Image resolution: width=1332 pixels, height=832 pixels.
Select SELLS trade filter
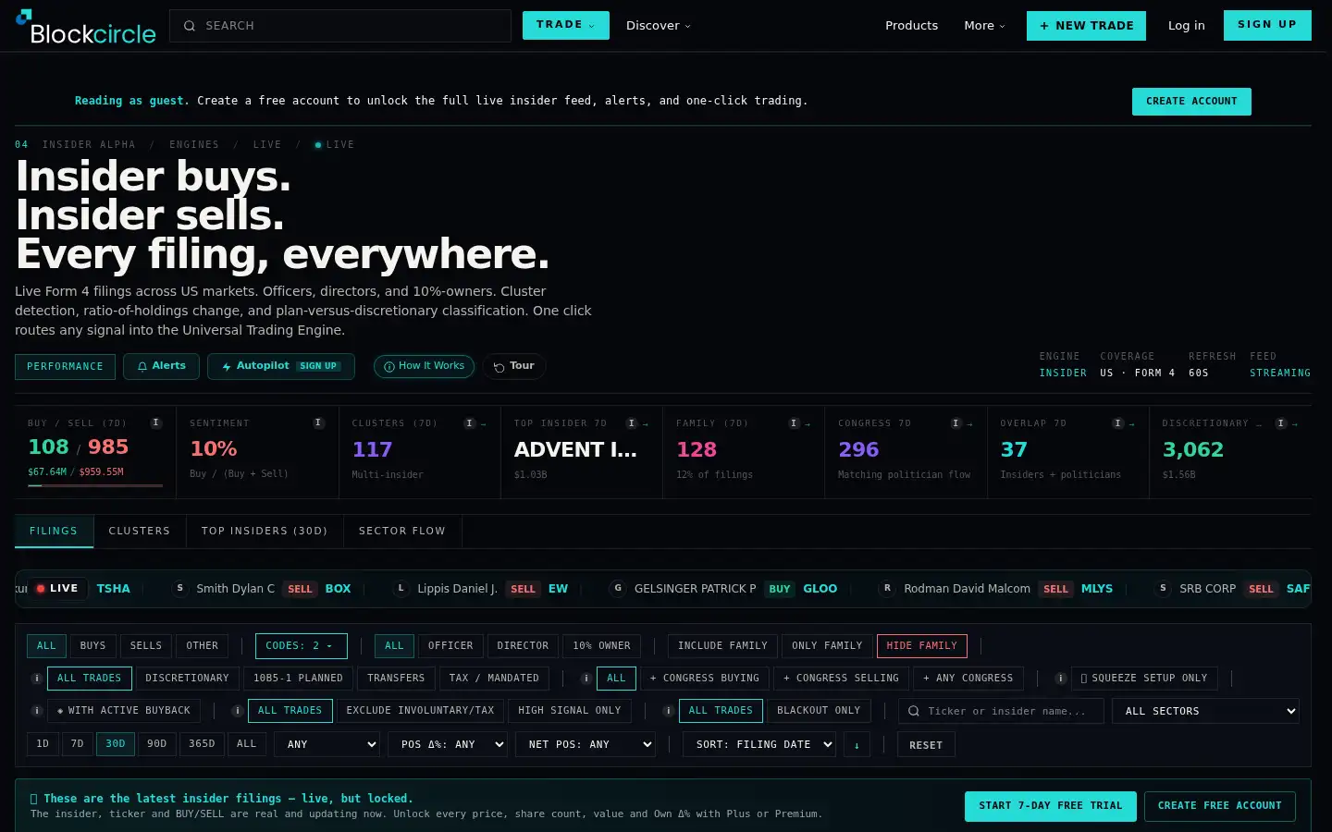click(x=146, y=646)
